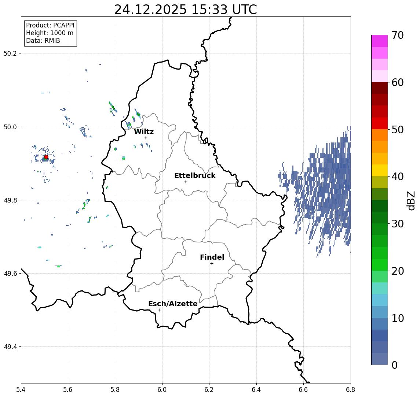The width and height of the screenshot is (420, 397).
Task: Click the yellow 40 dBZ colorbar segment
Action: pos(380,170)
